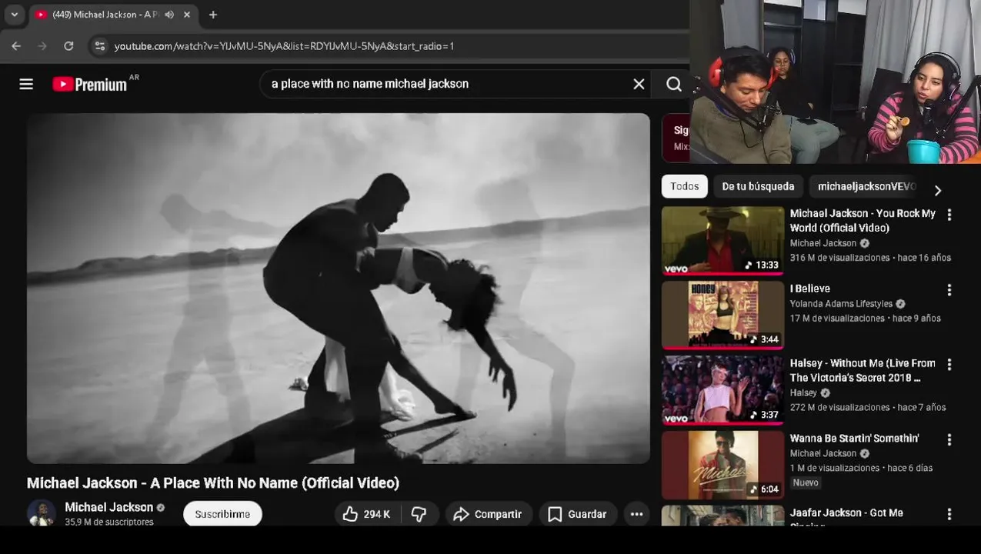Screen dimensions: 981x554
Task: Open options for Wanna Be Startin' Somethin'
Action: click(949, 439)
